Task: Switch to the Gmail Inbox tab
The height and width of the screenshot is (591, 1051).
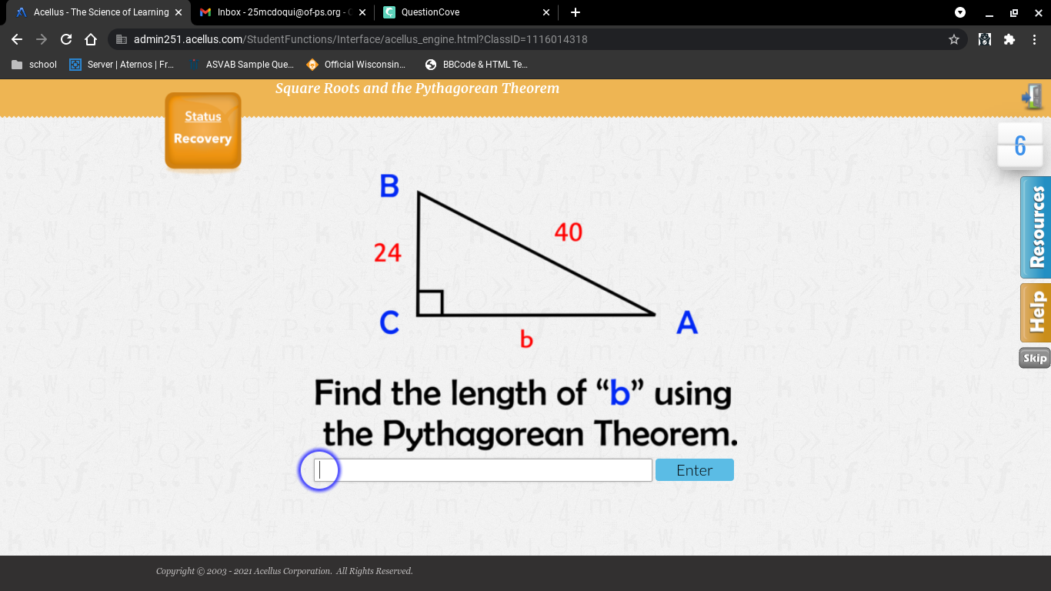Action: point(282,12)
